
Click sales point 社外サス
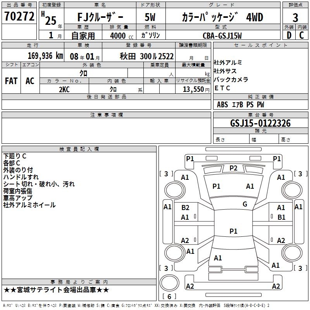click(x=225, y=71)
